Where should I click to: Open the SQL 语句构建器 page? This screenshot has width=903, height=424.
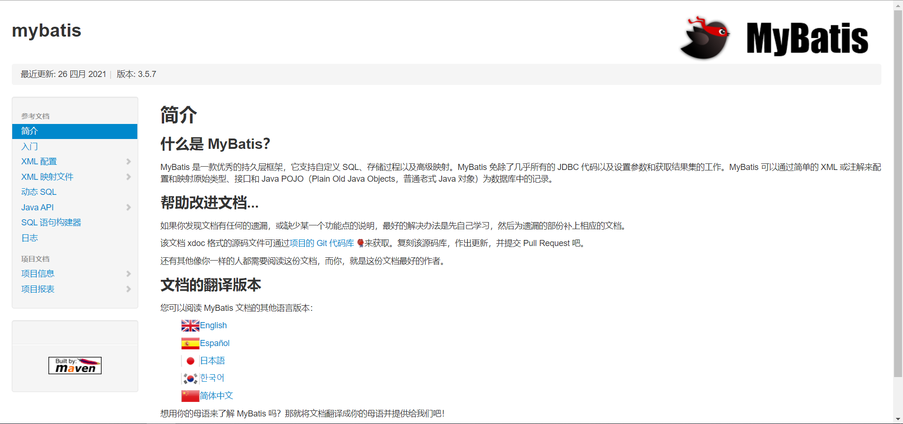[x=51, y=222]
